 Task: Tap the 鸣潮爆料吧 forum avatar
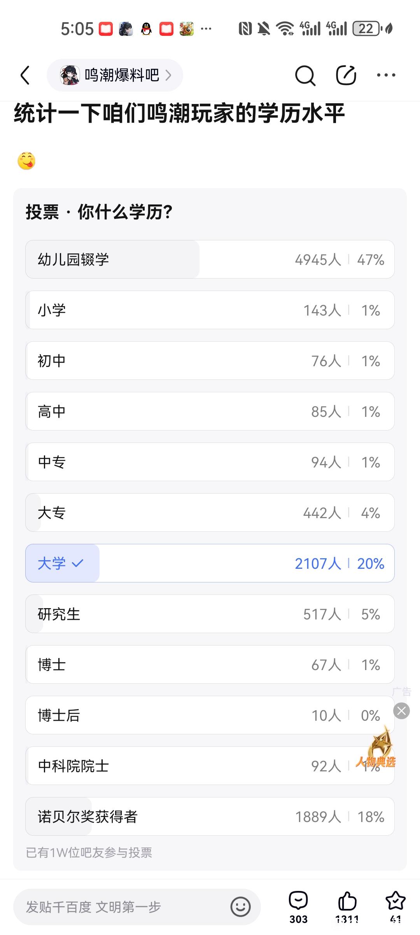point(70,75)
